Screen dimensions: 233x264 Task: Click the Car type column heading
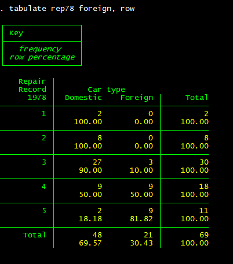pos(106,90)
